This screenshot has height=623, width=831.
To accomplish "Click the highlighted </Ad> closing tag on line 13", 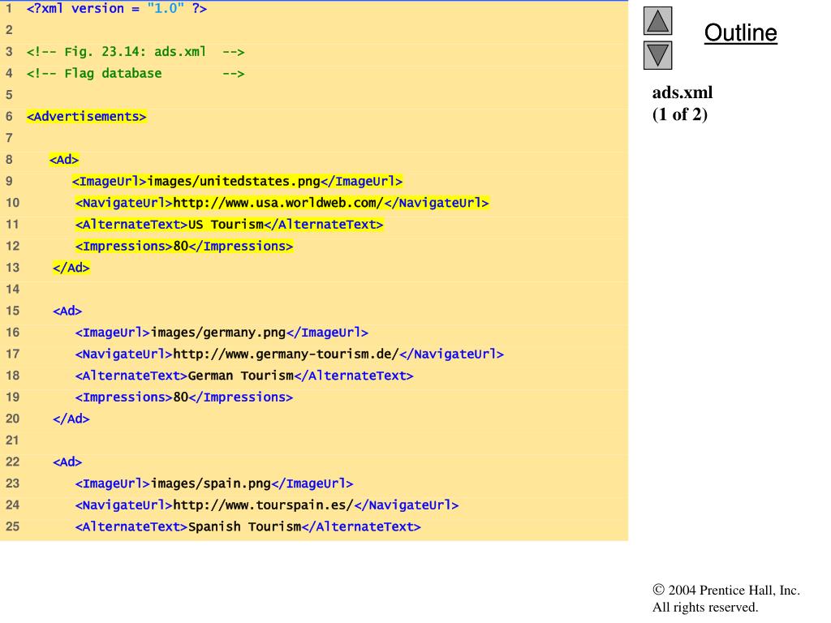I will (x=71, y=268).
